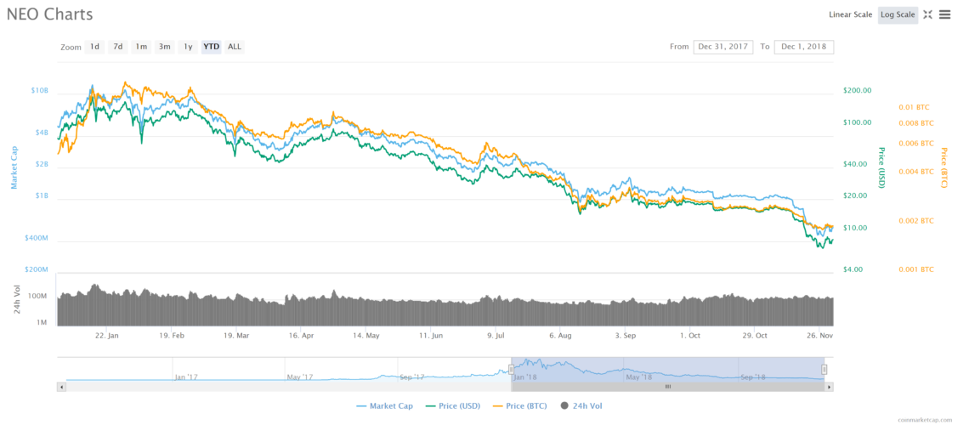Show ALL time zoom range
The width and height of the screenshot is (969, 425).
click(x=235, y=47)
